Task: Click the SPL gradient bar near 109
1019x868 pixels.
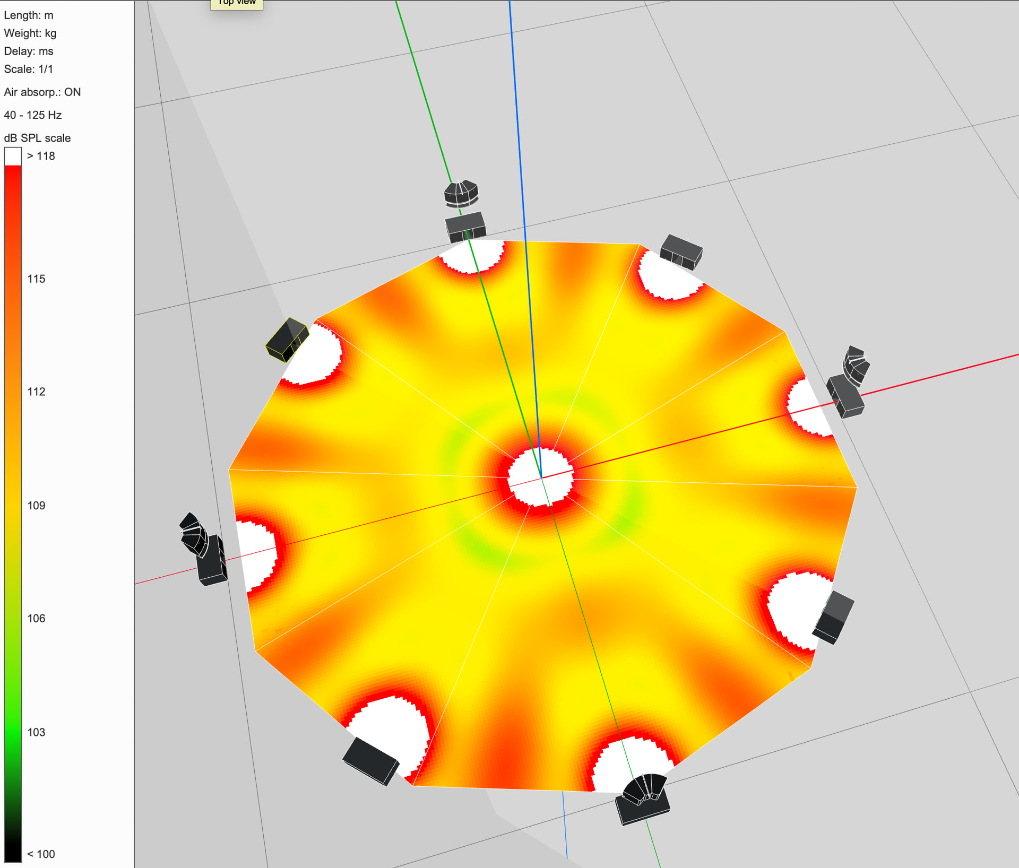Action: tap(13, 505)
